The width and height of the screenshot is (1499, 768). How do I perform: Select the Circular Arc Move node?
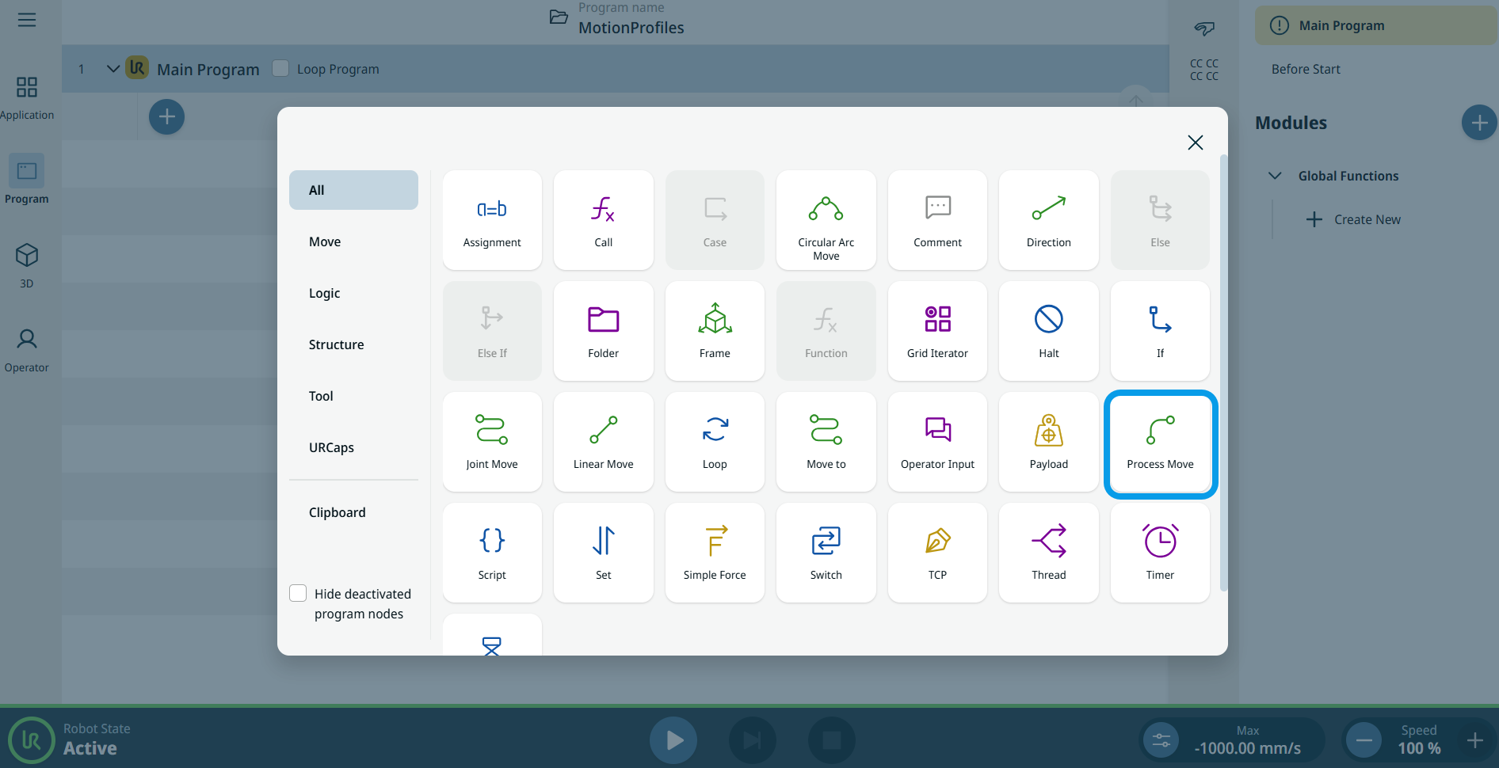point(826,220)
